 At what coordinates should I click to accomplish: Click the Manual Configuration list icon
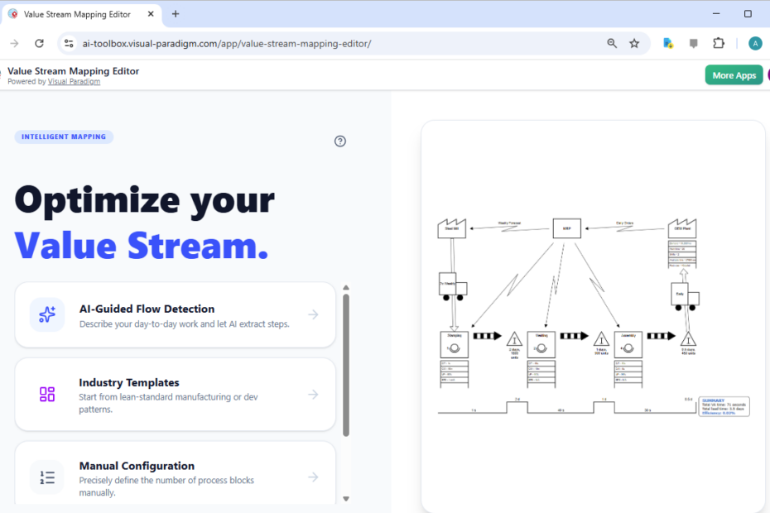click(x=47, y=477)
